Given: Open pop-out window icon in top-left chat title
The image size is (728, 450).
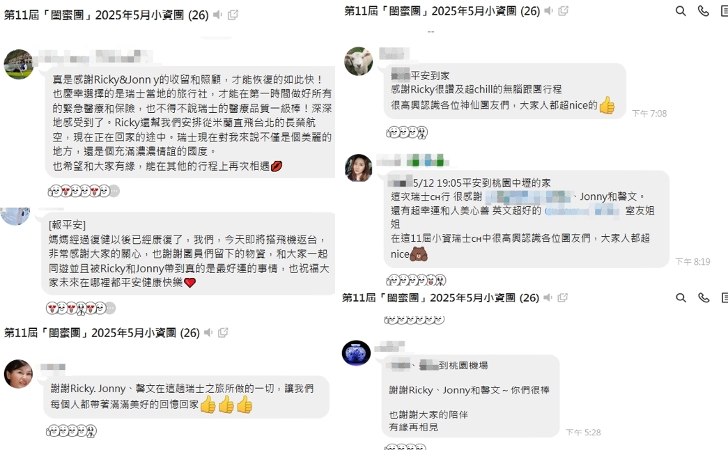Looking at the screenshot, I should click(x=233, y=15).
